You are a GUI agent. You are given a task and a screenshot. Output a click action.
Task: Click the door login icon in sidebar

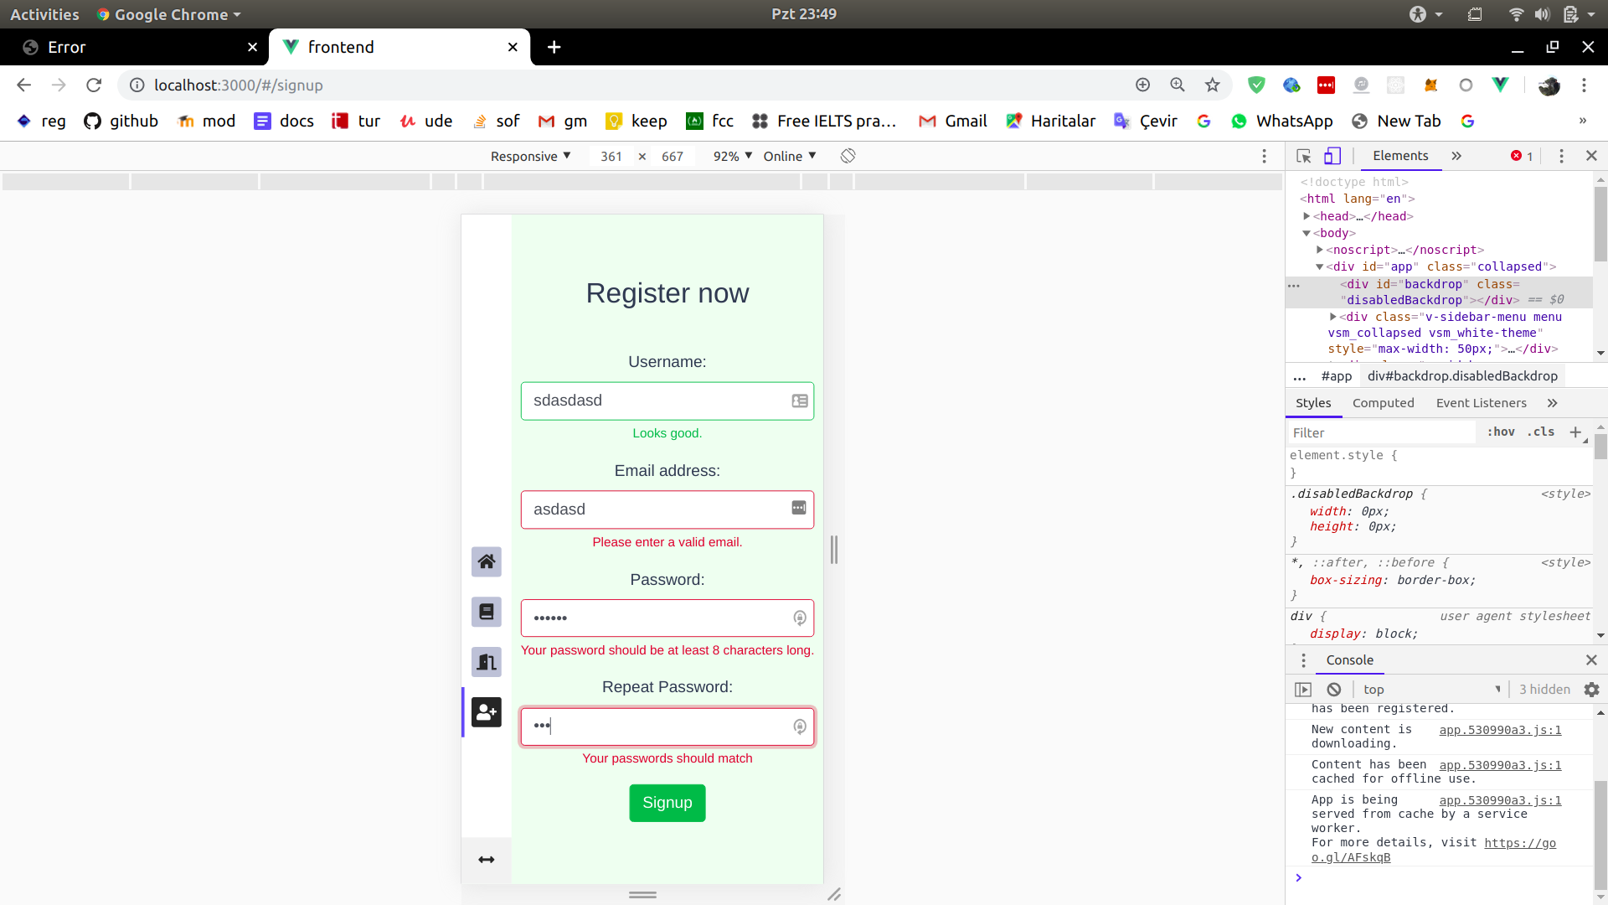click(486, 662)
